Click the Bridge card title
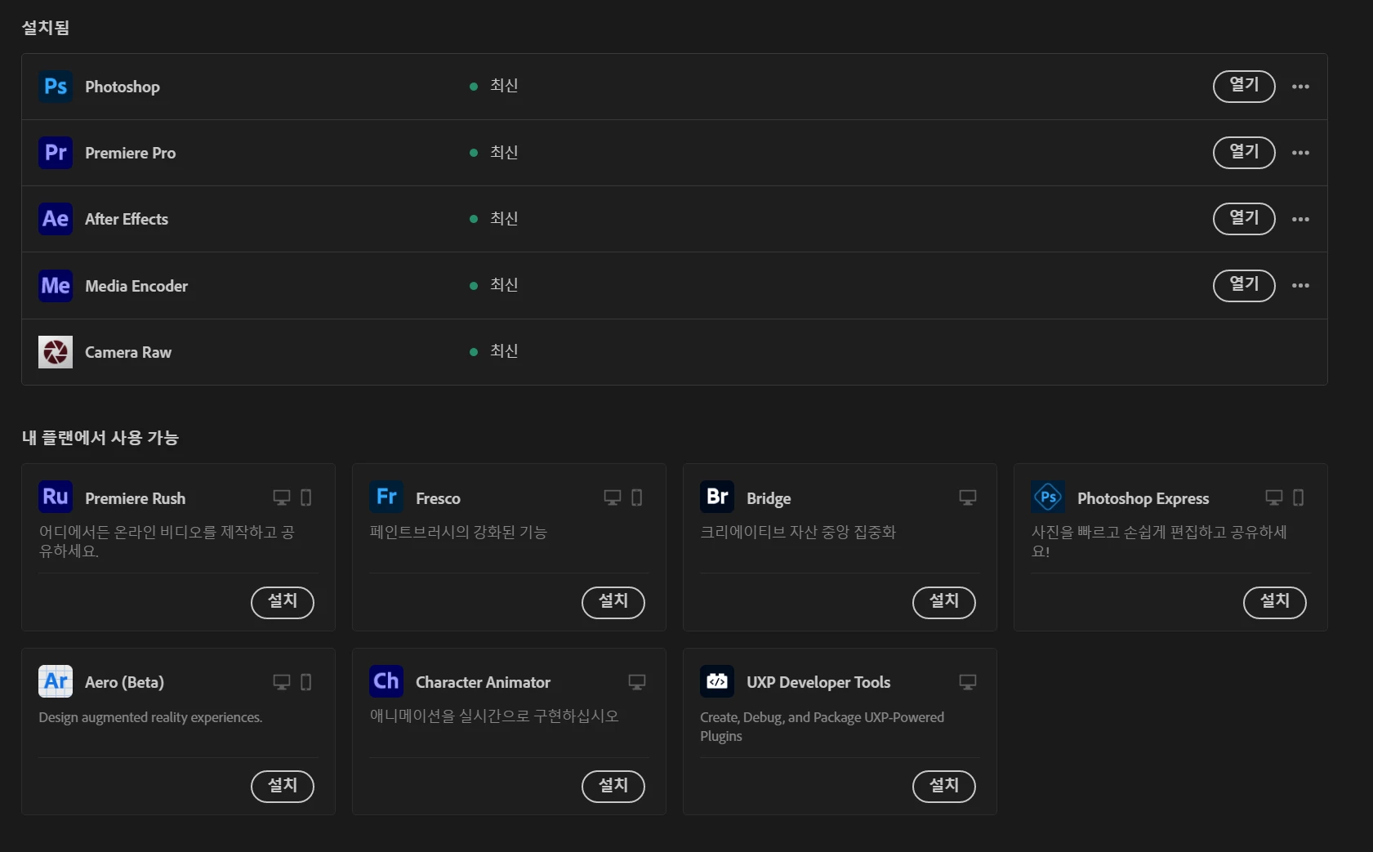Viewport: 1373px width, 852px height. pos(769,499)
